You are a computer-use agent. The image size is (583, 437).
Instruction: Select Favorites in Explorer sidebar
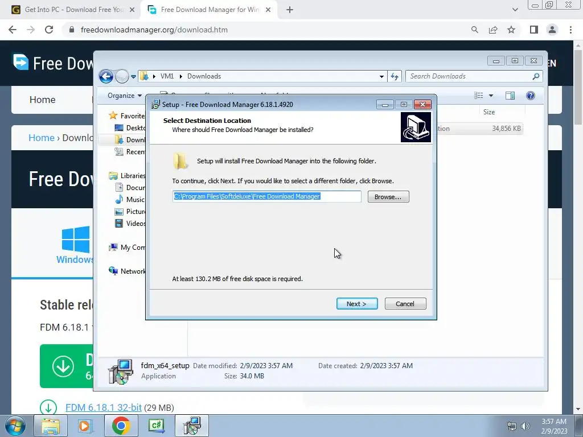127,116
